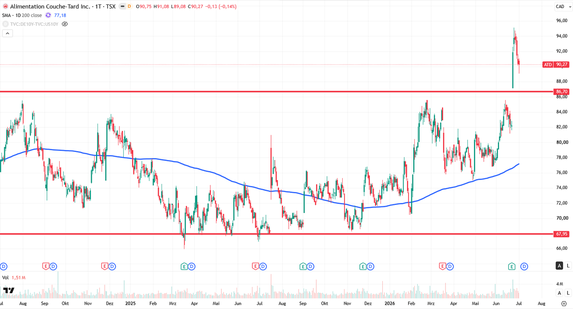Viewport: 573px width, 309px height.
Task: Click the earnings marker for Mrz 2026
Action: point(443,266)
